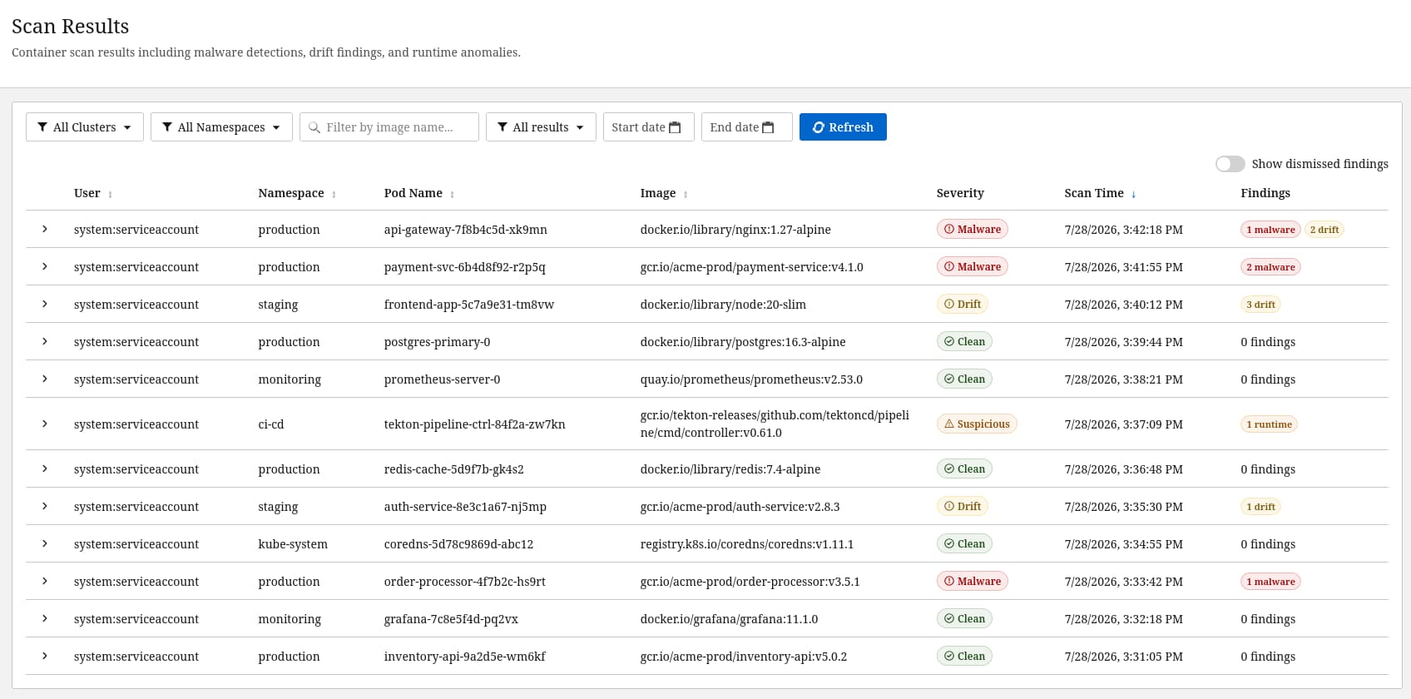Click Clean badge for prometheus-server-0
The image size is (1411, 699).
pos(964,379)
